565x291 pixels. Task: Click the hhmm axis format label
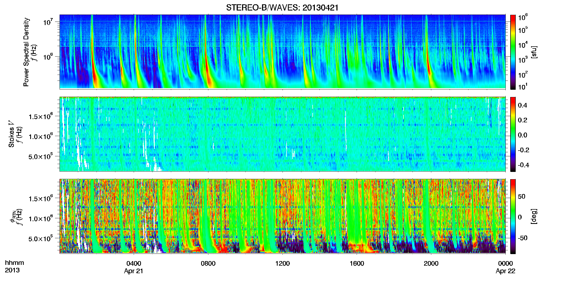[15, 263]
